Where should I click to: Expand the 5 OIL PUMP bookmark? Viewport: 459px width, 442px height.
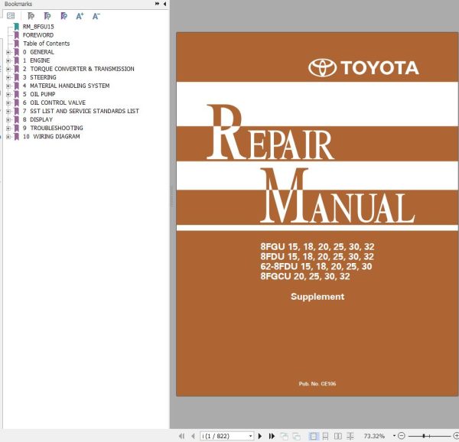click(8, 95)
